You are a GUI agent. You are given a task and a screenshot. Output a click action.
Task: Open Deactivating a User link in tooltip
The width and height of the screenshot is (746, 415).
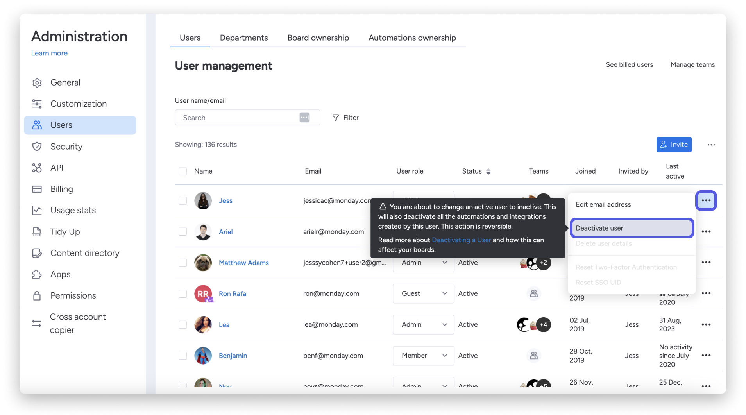[461, 240]
